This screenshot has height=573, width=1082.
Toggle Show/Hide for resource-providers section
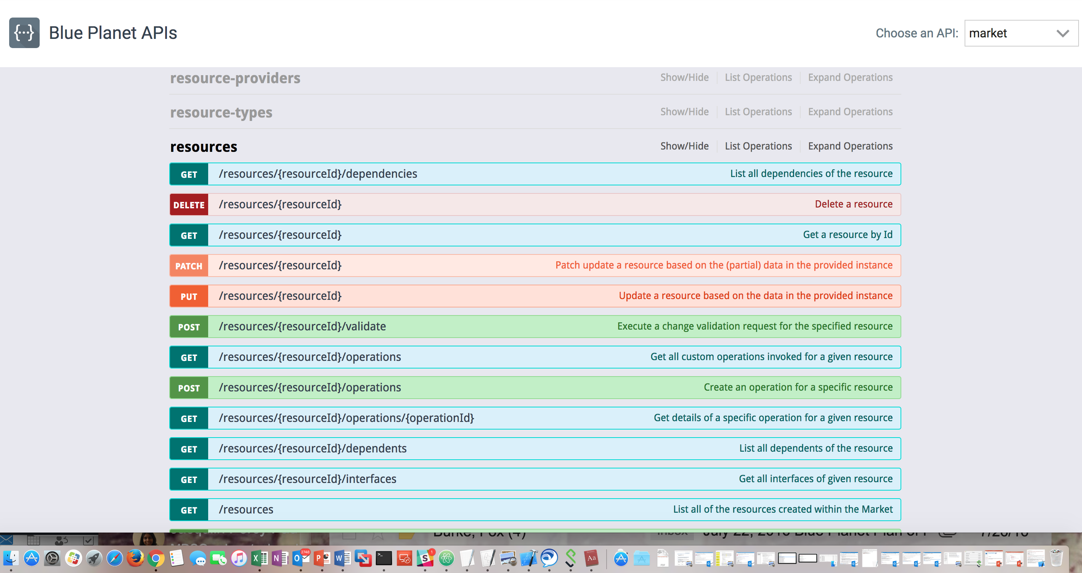(684, 77)
